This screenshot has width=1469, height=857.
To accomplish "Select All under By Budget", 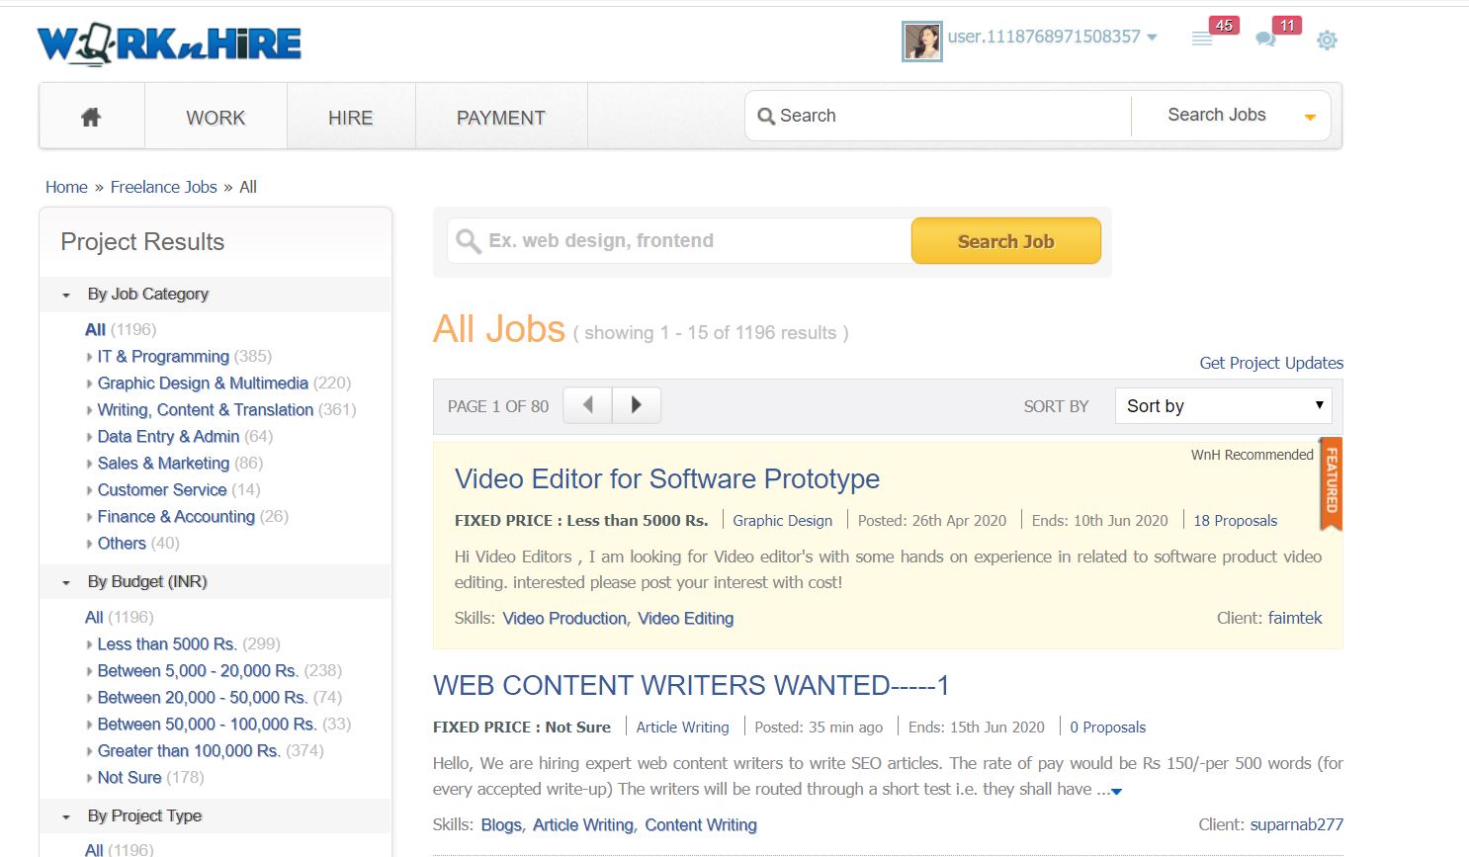I will point(94,617).
